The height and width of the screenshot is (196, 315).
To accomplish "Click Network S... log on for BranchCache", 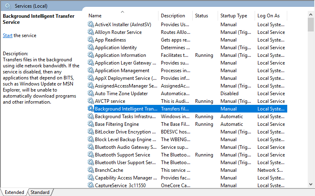I will [x=270, y=170].
